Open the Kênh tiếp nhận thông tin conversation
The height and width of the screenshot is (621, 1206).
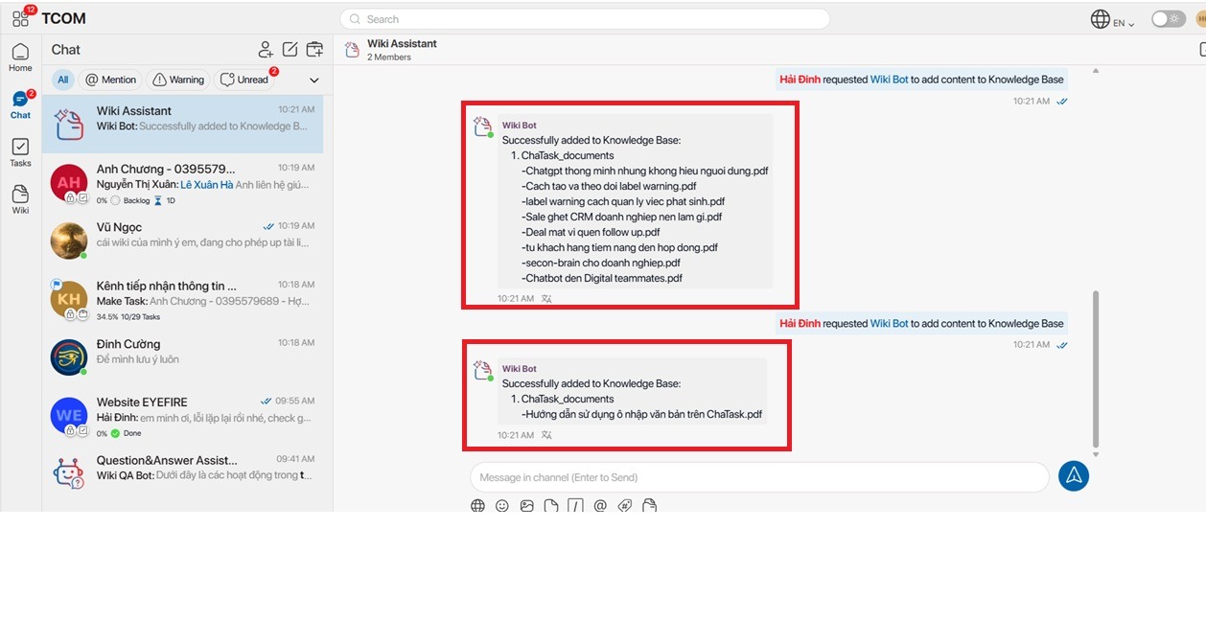coord(183,299)
